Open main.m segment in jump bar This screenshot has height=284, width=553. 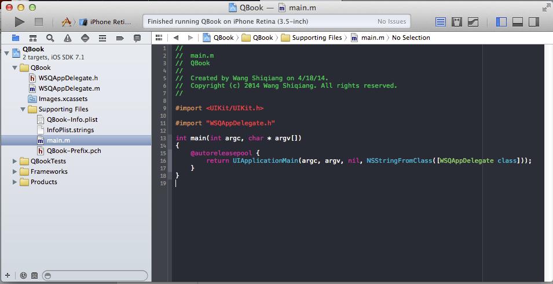point(368,38)
